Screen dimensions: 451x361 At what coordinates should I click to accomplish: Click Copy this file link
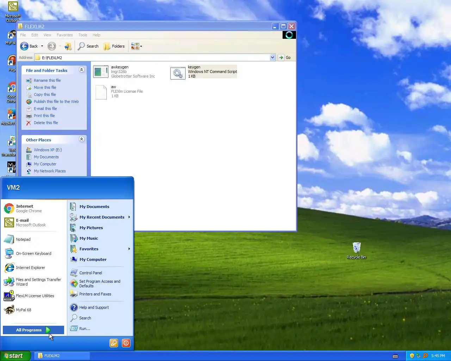click(x=45, y=94)
